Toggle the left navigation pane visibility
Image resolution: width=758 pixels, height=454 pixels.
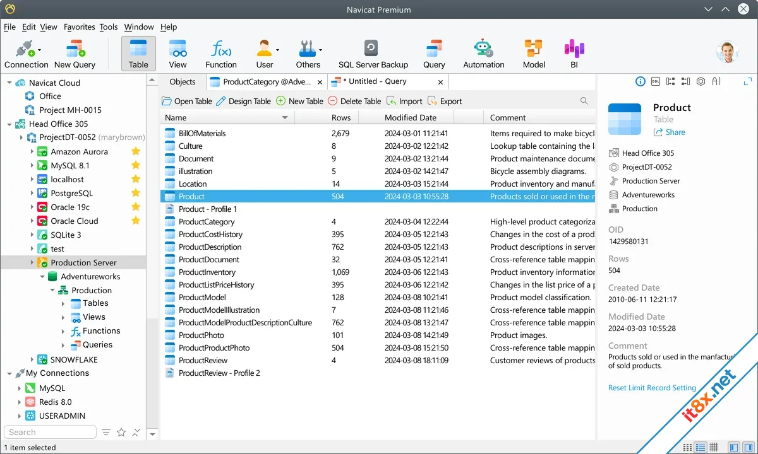pos(733,447)
